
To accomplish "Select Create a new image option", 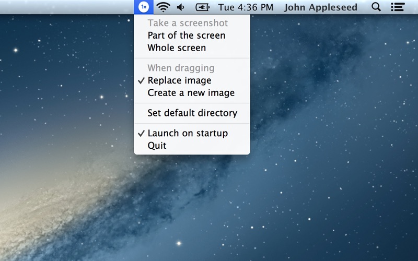I will 192,93.
